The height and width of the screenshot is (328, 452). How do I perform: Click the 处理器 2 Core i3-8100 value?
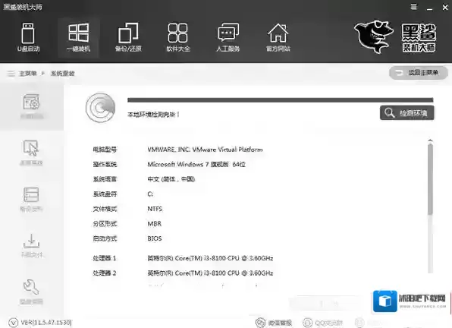pyautogui.click(x=210, y=273)
